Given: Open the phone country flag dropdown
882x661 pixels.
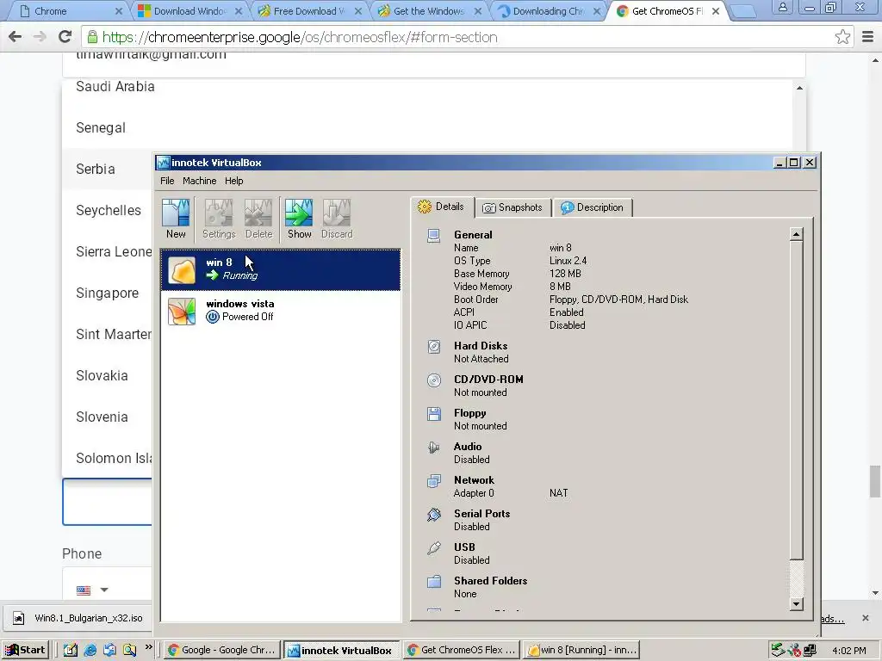Looking at the screenshot, I should tap(92, 590).
